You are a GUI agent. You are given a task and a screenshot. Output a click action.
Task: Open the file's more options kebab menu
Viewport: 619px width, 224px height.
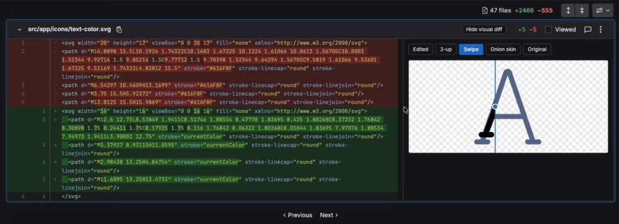point(600,30)
